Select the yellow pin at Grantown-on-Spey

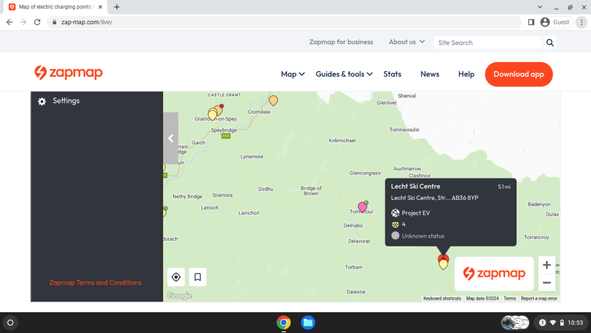point(212,114)
